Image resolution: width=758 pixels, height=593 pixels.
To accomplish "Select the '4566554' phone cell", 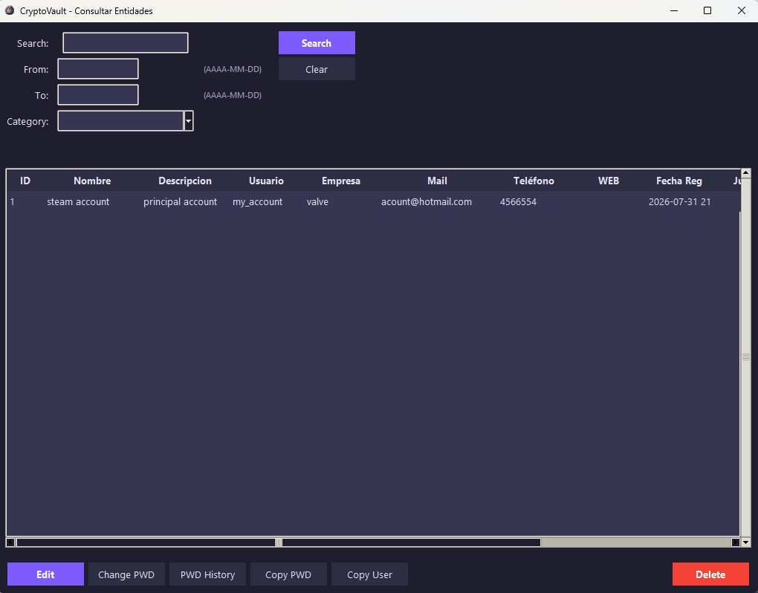I will 518,201.
